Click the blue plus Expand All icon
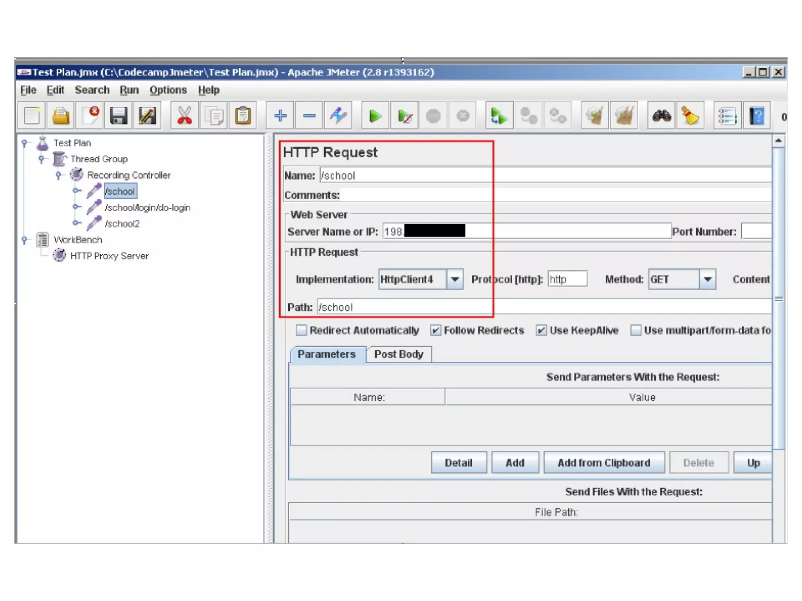Viewport: 802px width, 601px height. tap(280, 116)
